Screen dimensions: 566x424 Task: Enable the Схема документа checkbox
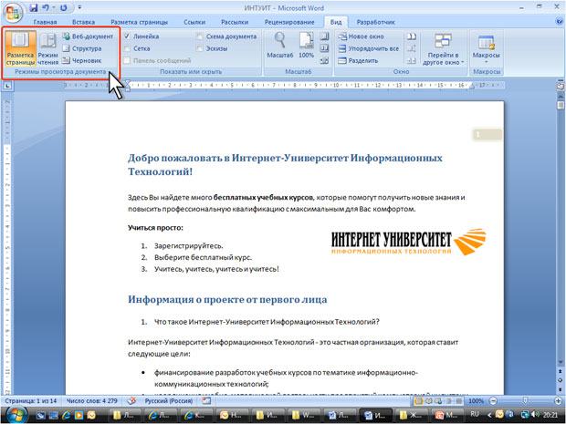click(200, 36)
